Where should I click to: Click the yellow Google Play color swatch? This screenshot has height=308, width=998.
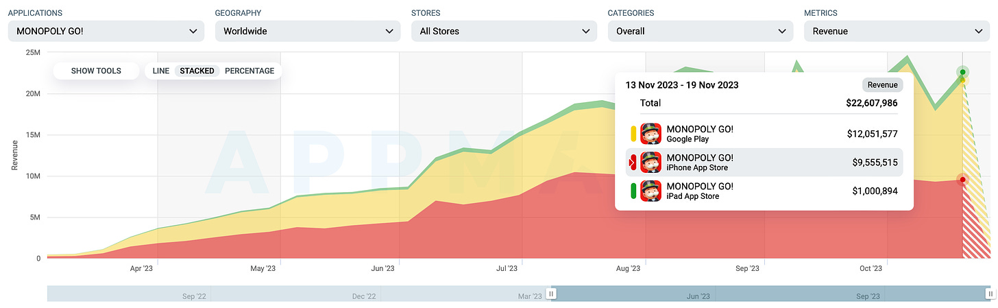(x=633, y=134)
